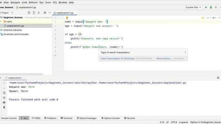Close the explanation1.py editor tab
Viewport: 221px width, 124px height.
[76, 13]
